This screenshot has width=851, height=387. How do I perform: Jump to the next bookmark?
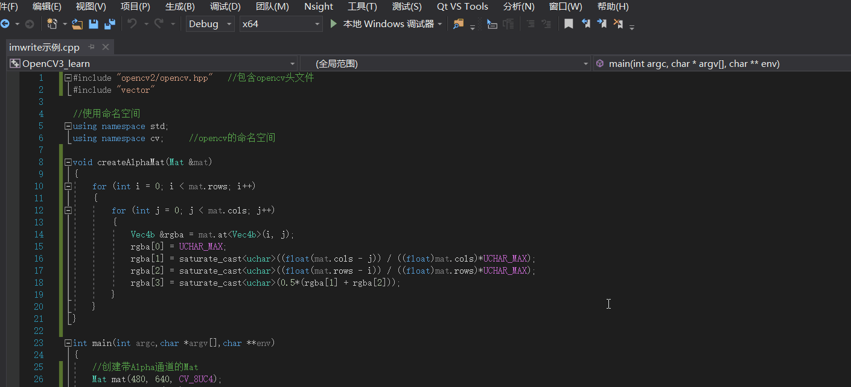click(x=601, y=24)
